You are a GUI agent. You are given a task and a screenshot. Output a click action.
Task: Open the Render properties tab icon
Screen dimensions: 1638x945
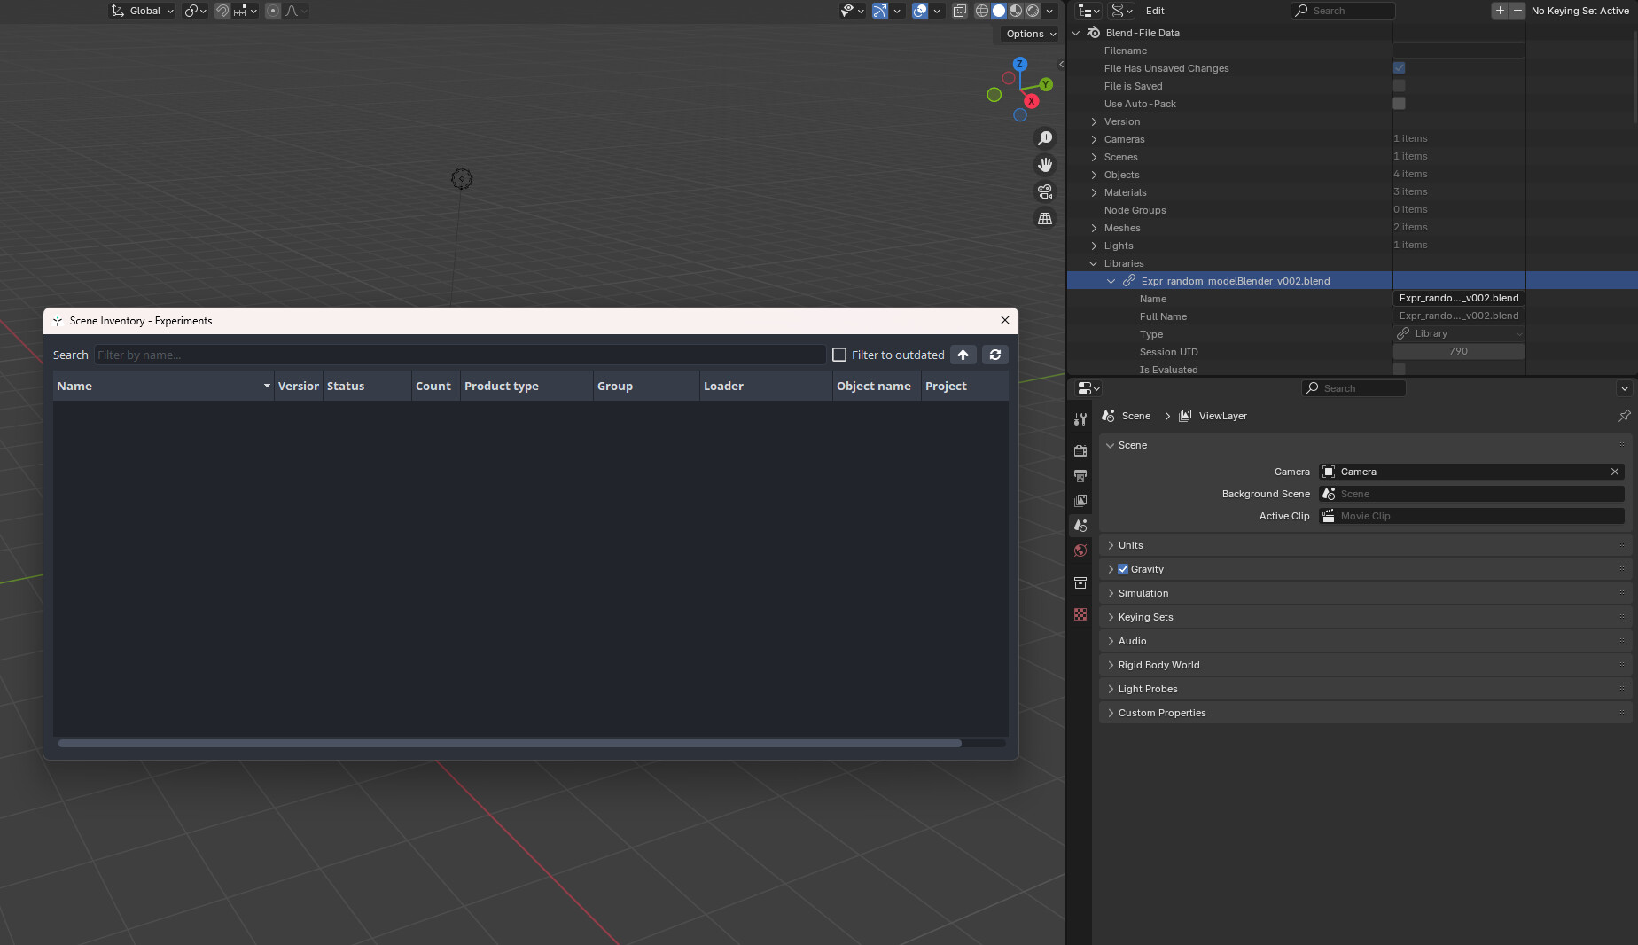tap(1080, 451)
